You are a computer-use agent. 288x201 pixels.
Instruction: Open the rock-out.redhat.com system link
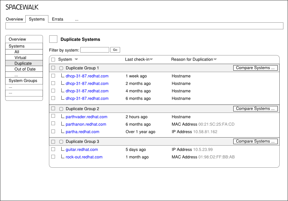[x=84, y=157]
